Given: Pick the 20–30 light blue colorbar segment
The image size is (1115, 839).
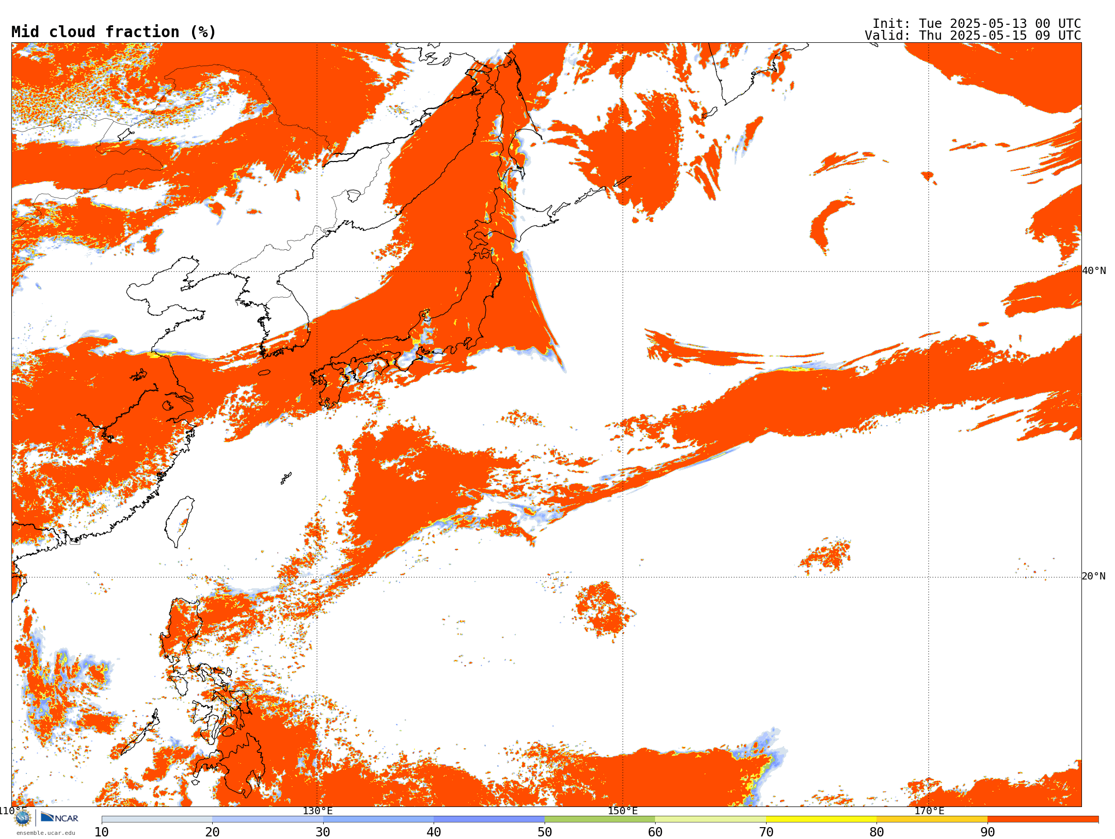Looking at the screenshot, I should click(267, 819).
